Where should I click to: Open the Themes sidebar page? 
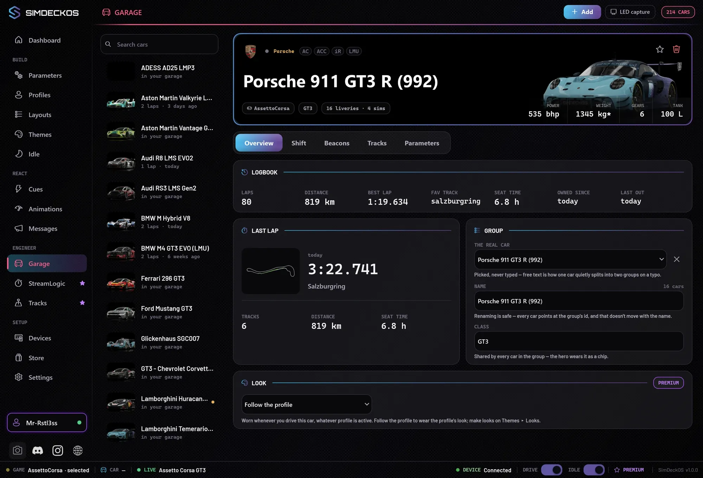(x=47, y=134)
